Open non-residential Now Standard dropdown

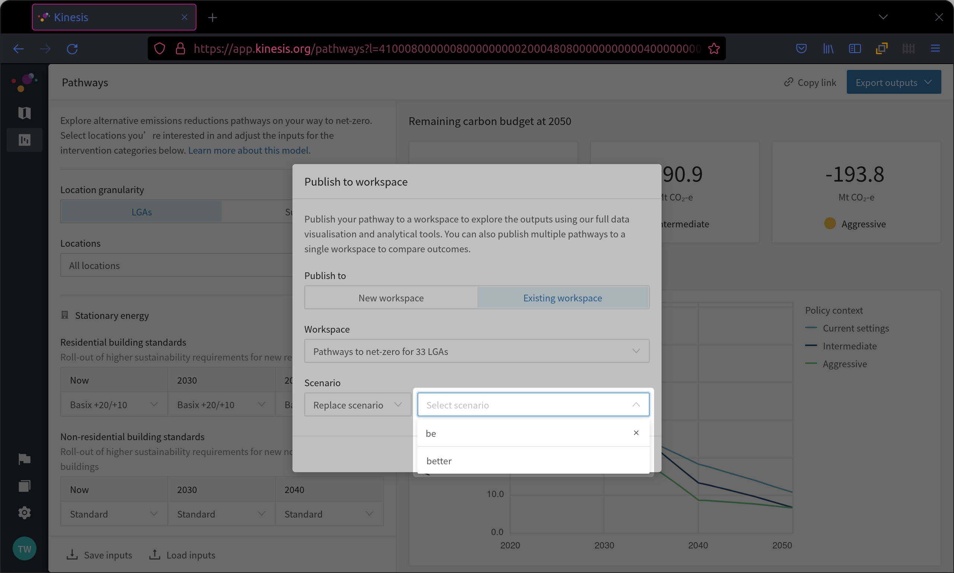click(114, 514)
